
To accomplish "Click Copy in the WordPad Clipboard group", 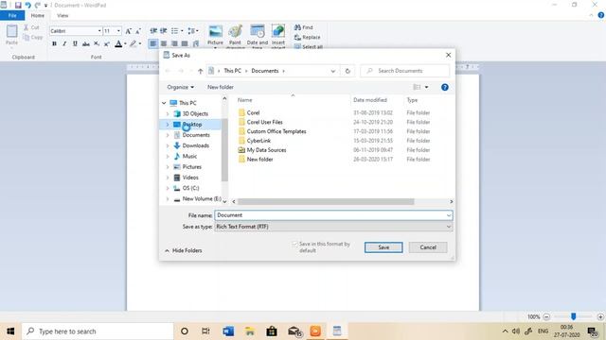I will tap(33, 37).
